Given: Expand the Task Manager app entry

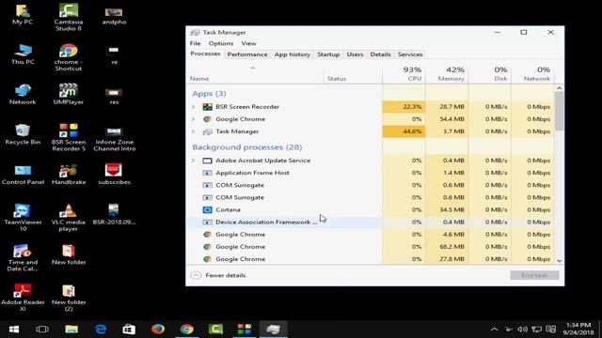Looking at the screenshot, I should tap(194, 131).
